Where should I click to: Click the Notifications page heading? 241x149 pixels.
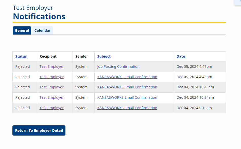pyautogui.click(x=39, y=16)
